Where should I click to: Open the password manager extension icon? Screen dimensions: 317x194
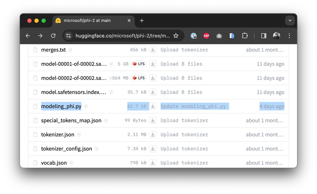tap(194, 36)
